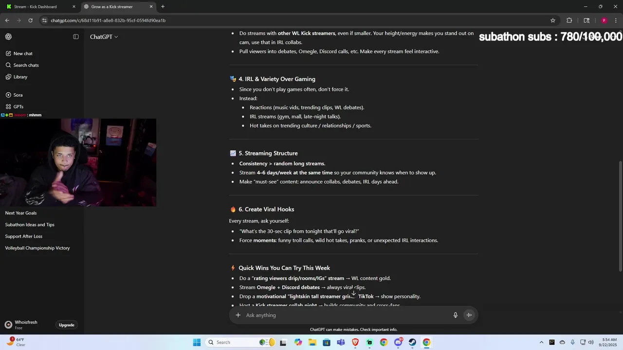Start voice mode with the waveform icon
This screenshot has width=623, height=350.
(x=469, y=315)
